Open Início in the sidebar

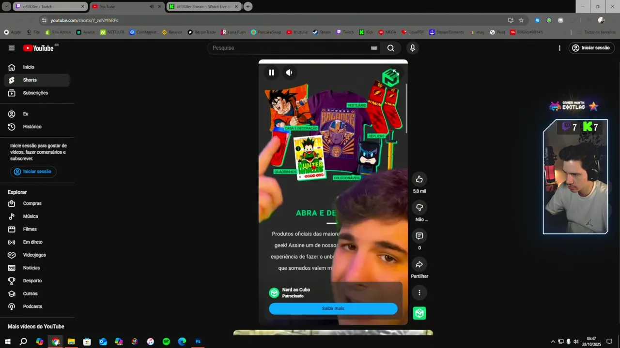point(37,67)
